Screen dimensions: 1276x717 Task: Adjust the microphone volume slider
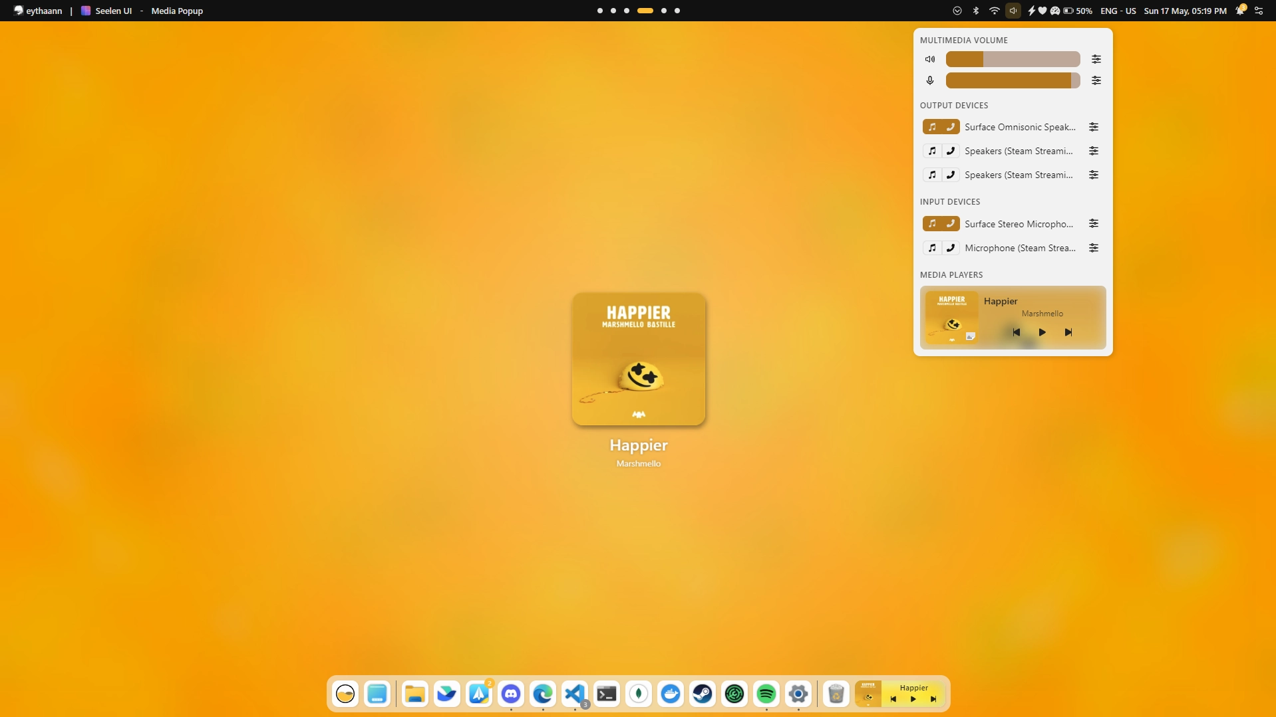click(1013, 80)
